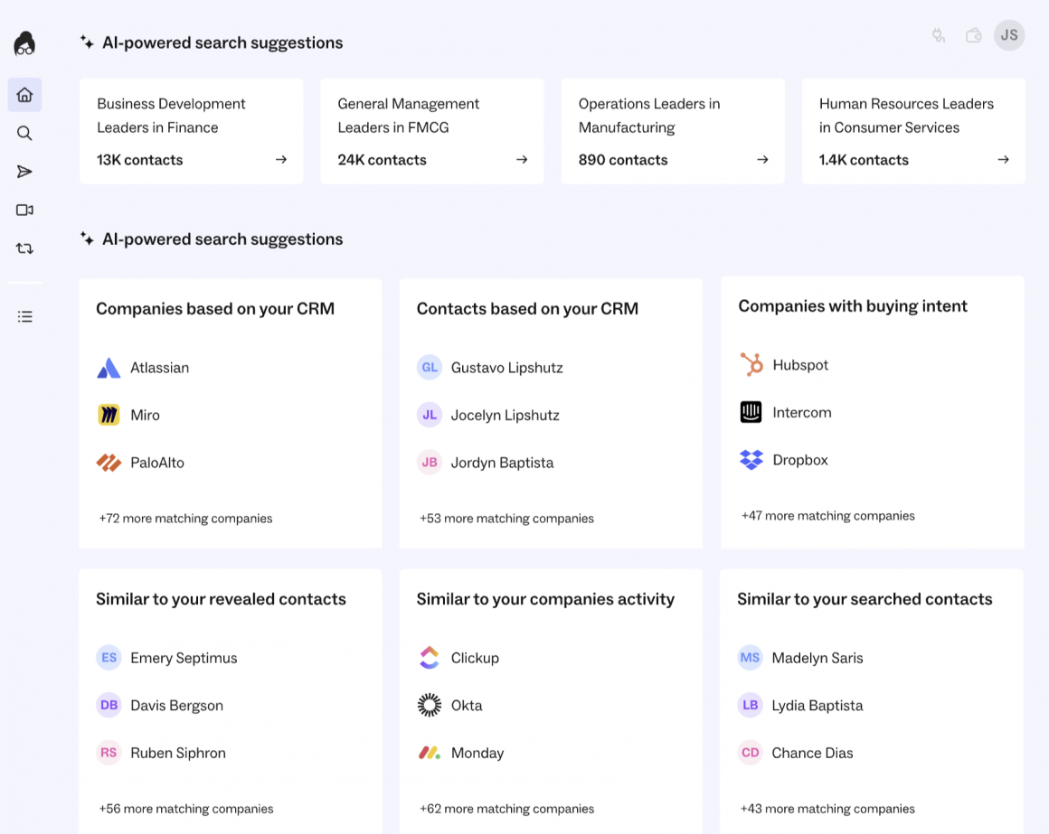
Task: Select Human Resources Leaders in Consumer Services
Action: click(x=912, y=131)
